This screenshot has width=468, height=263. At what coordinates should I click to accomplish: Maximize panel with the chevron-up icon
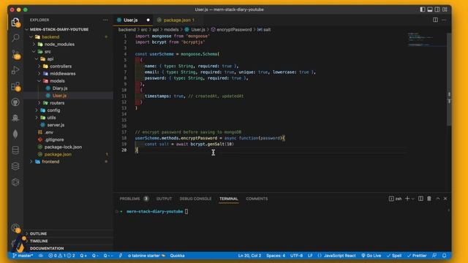(438, 199)
